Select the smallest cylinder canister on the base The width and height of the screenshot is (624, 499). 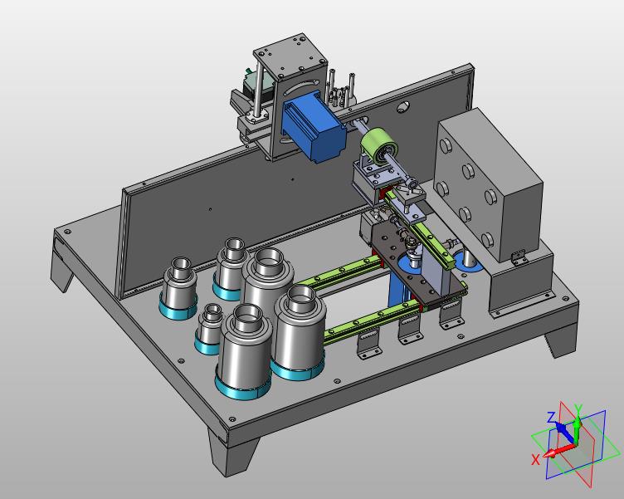coord(209,329)
